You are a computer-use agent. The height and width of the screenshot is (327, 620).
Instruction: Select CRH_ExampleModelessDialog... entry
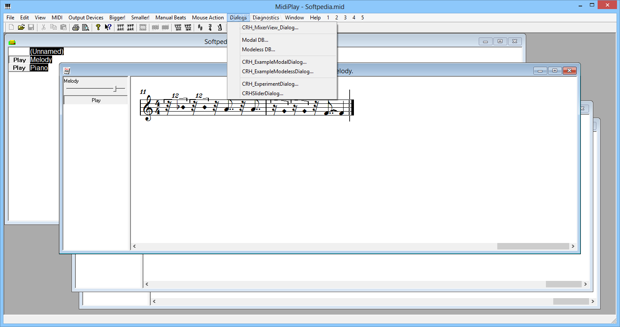pyautogui.click(x=282, y=72)
